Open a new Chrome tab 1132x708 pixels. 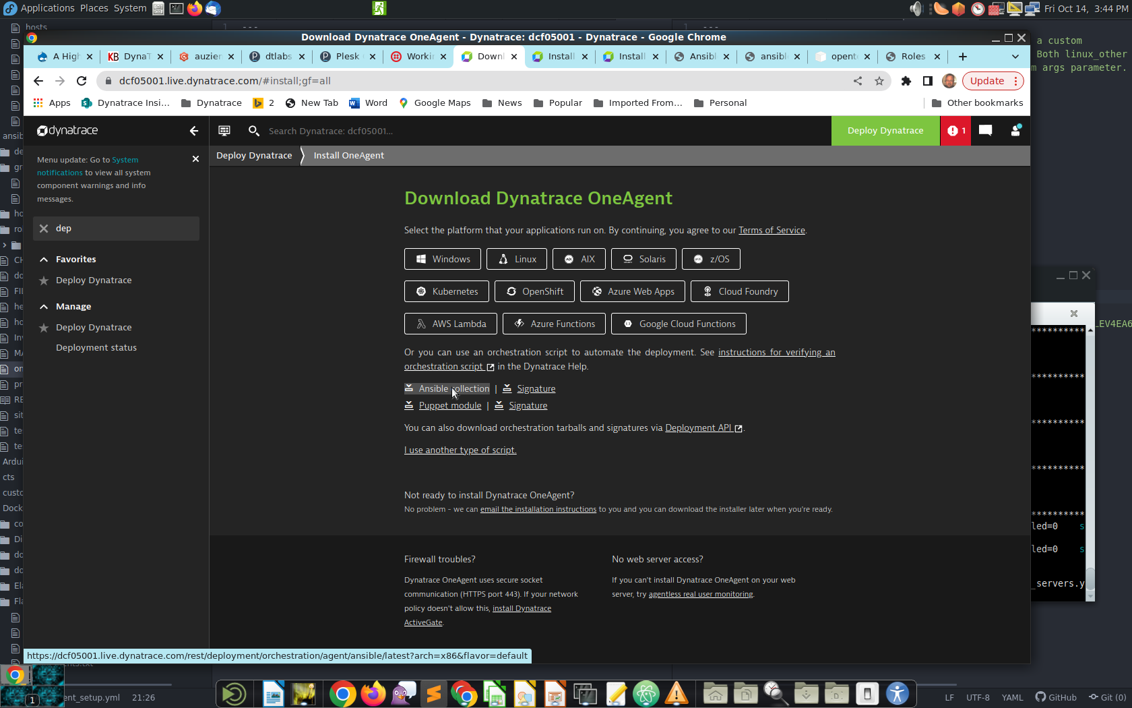(x=963, y=57)
